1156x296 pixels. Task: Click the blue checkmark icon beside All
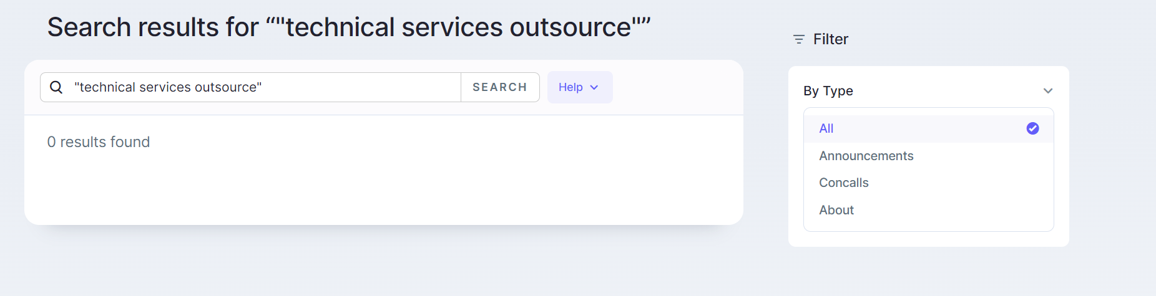coord(1032,128)
